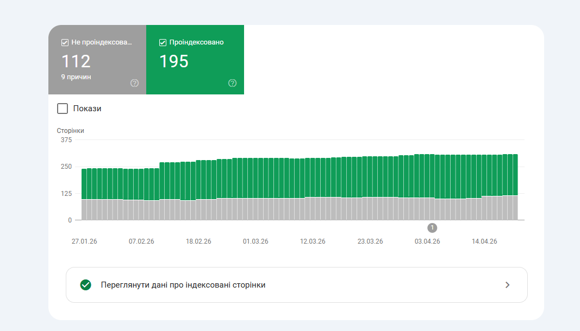
Task: Uncheck the Не проіндексовано checkbox
Action: [65, 42]
